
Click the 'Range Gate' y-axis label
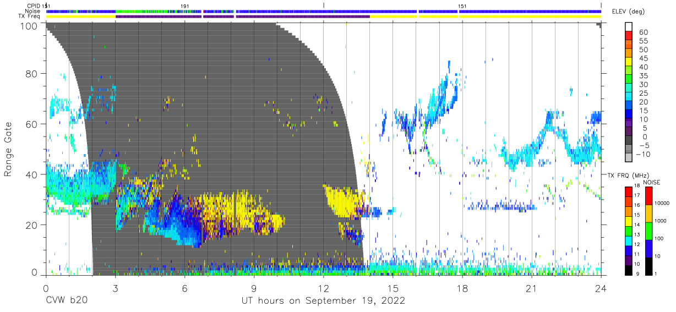point(8,149)
